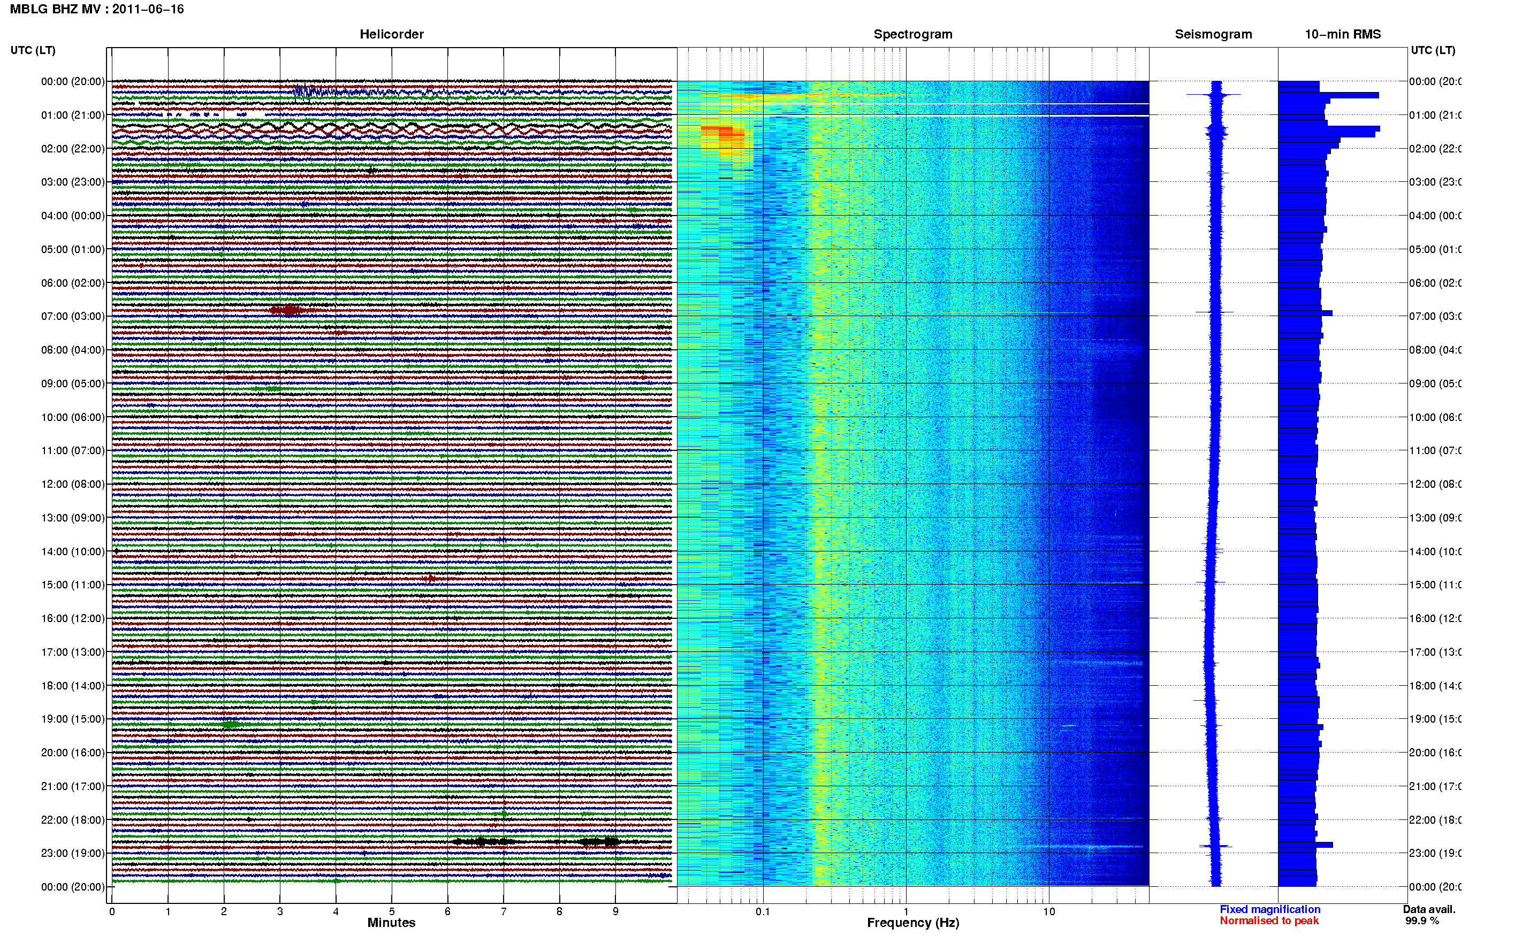Click minute tick label '6' on Helicorder axis
Screen dimensions: 1522x951
[x=447, y=911]
